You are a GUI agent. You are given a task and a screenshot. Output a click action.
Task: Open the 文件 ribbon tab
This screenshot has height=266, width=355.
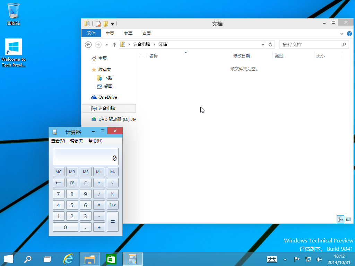[91, 33]
